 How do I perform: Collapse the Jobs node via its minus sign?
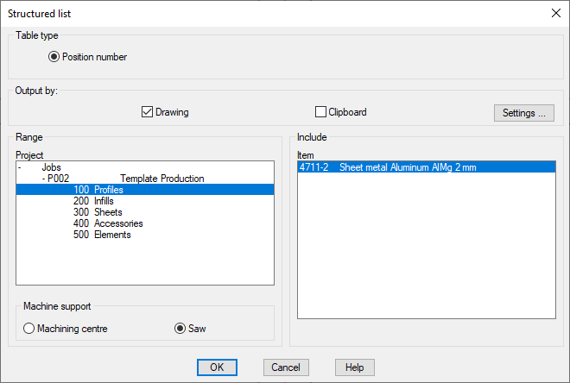(x=20, y=167)
